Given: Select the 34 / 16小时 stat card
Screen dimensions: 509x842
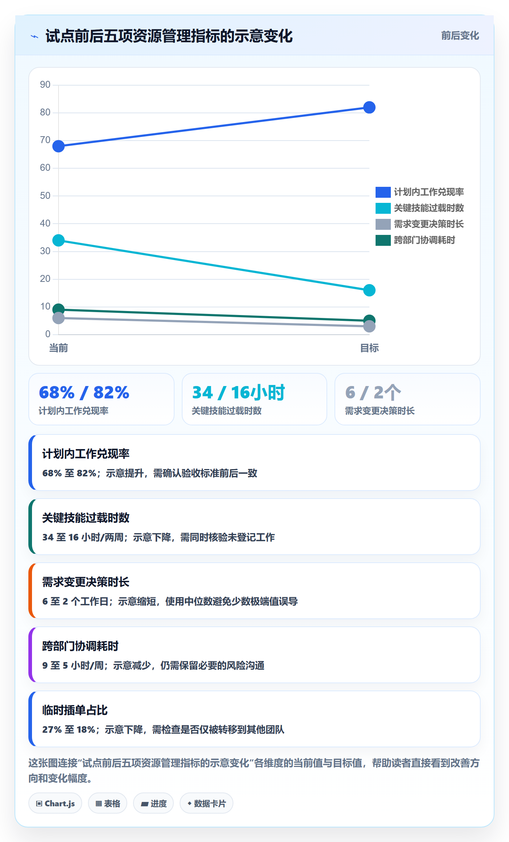Looking at the screenshot, I should point(254,399).
